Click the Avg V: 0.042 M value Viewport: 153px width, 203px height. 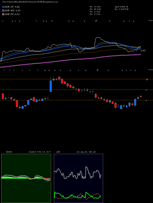pyautogui.click(x=121, y=7)
